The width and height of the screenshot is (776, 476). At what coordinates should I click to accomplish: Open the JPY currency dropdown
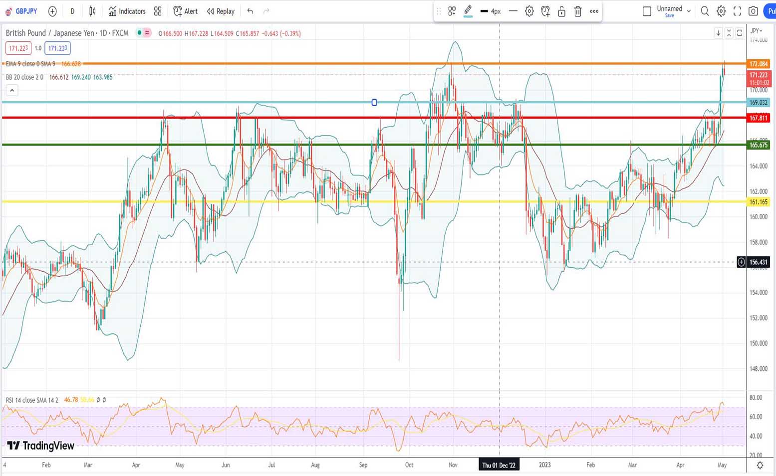pyautogui.click(x=757, y=31)
